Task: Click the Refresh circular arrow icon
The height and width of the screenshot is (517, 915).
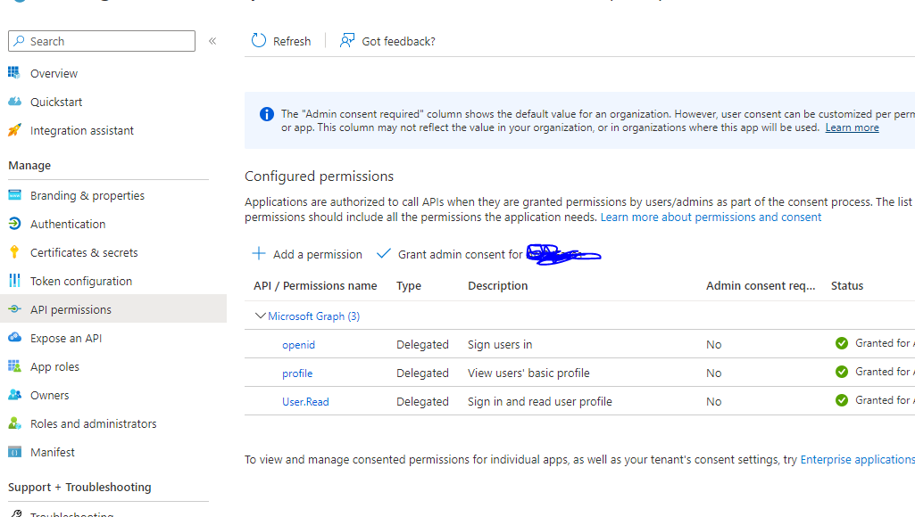Action: point(259,40)
